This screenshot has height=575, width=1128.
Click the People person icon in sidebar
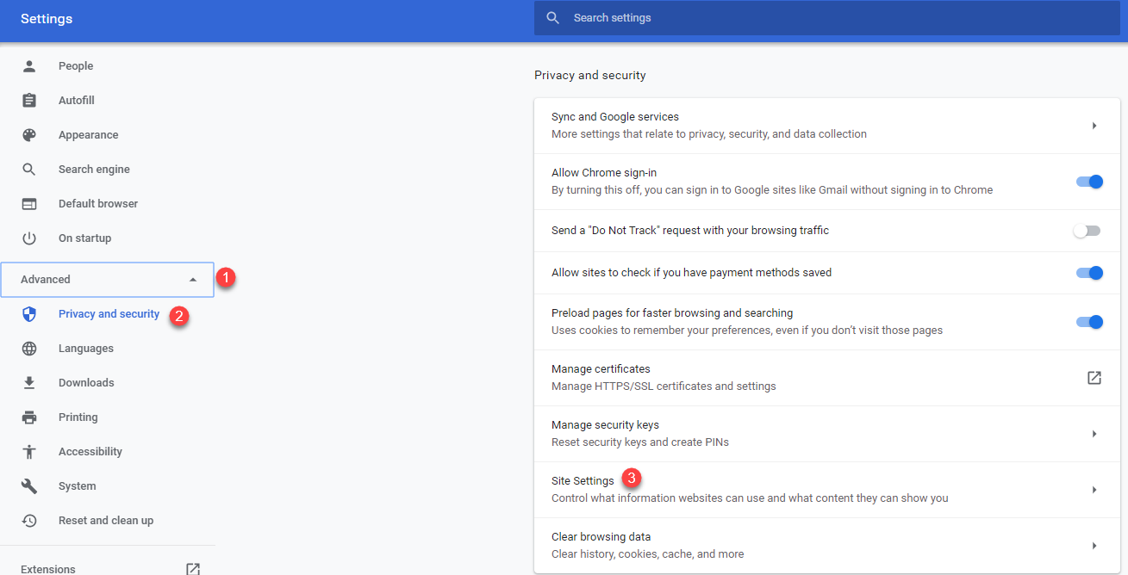pyautogui.click(x=29, y=66)
